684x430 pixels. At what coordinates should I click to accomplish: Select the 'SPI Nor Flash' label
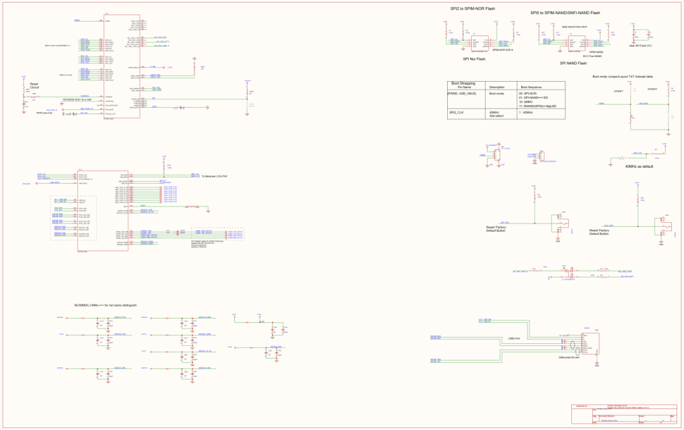[474, 59]
